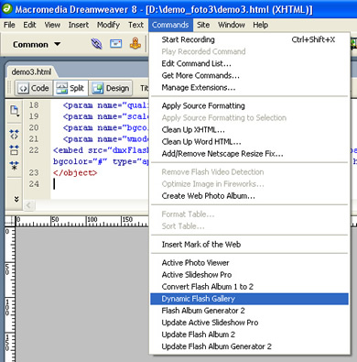Screen dimensions: 357x362
Task: Click the Email Link insert icon
Action: click(x=116, y=44)
